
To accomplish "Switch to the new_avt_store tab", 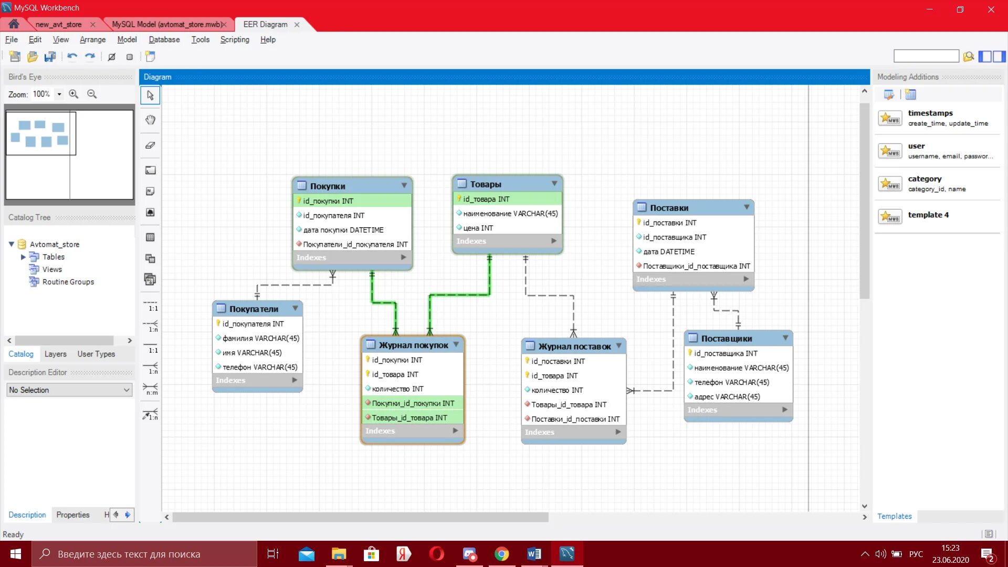I will [58, 25].
